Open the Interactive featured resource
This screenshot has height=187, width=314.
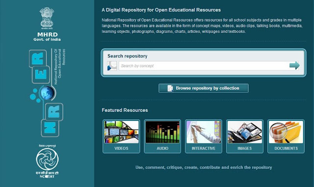click(204, 136)
